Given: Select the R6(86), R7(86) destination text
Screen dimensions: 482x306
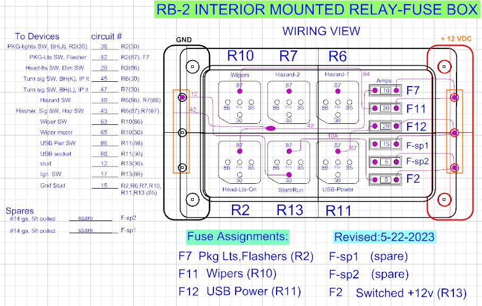Looking at the screenshot, I should point(141,100).
